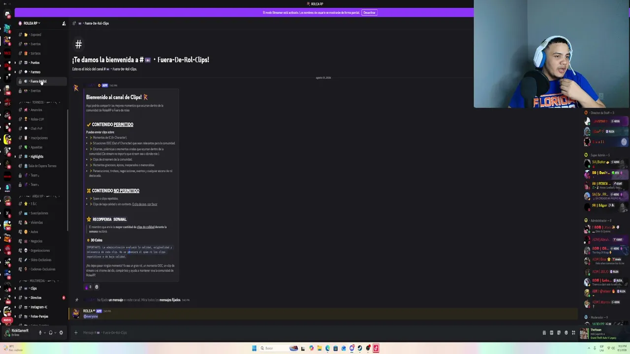Open the Windows Start menu
Viewport: 630px width, 354px height.
tap(254, 348)
